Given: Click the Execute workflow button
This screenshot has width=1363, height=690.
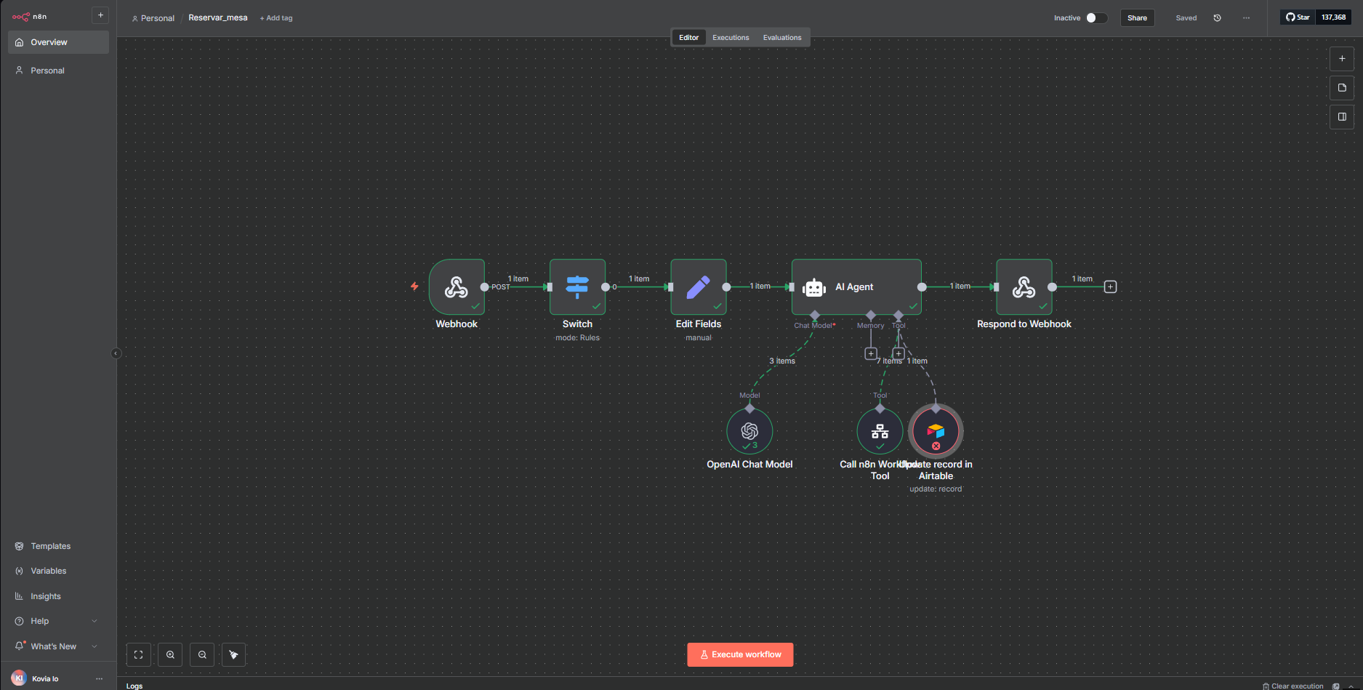Looking at the screenshot, I should (740, 654).
